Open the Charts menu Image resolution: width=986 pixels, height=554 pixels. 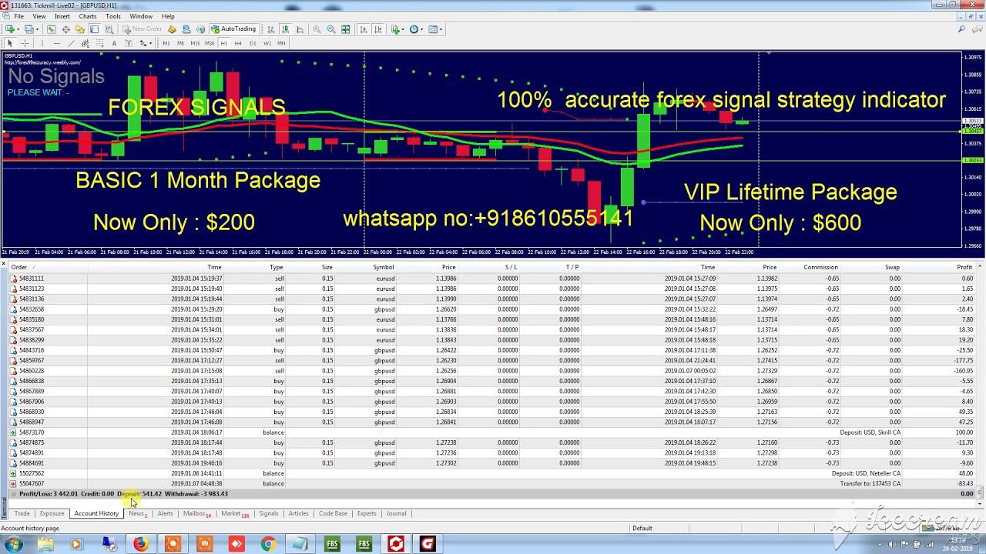[x=88, y=16]
